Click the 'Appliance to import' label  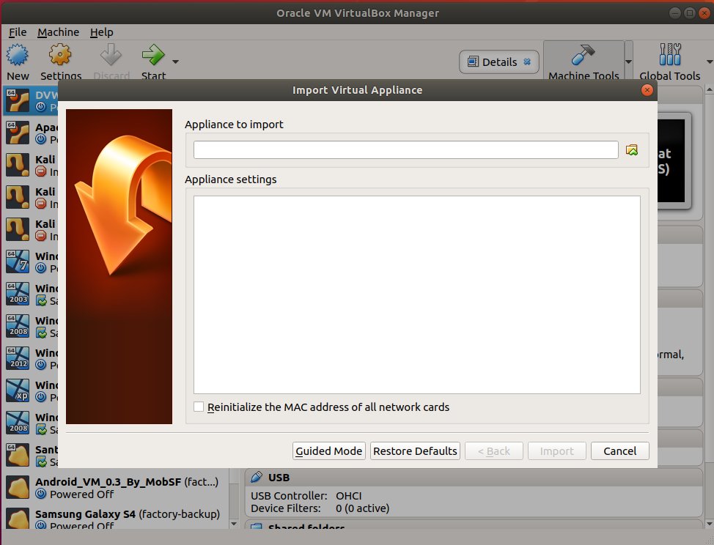234,125
